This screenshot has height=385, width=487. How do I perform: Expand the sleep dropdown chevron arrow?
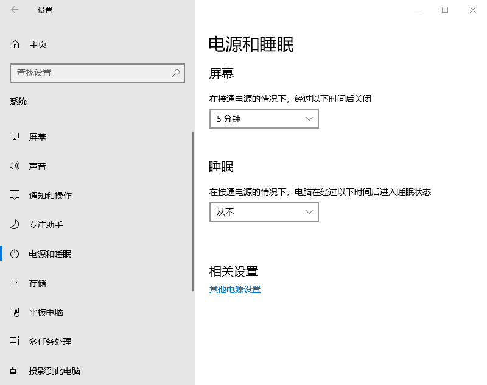click(309, 211)
